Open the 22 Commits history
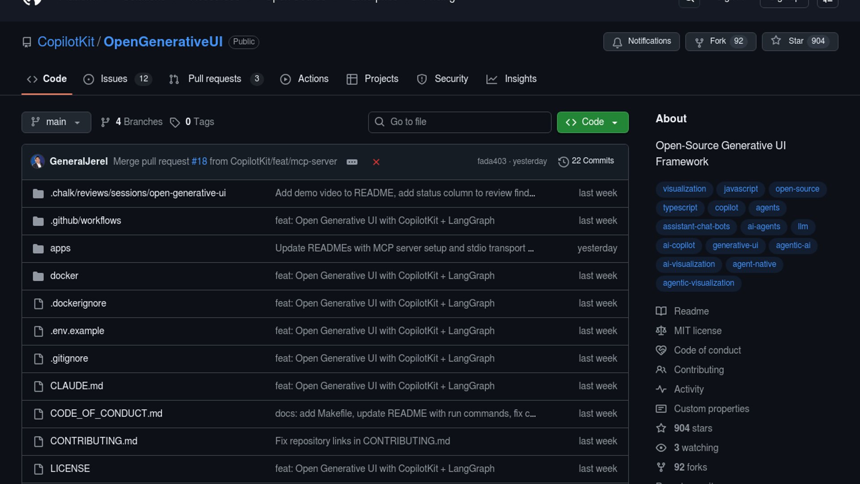 [586, 161]
